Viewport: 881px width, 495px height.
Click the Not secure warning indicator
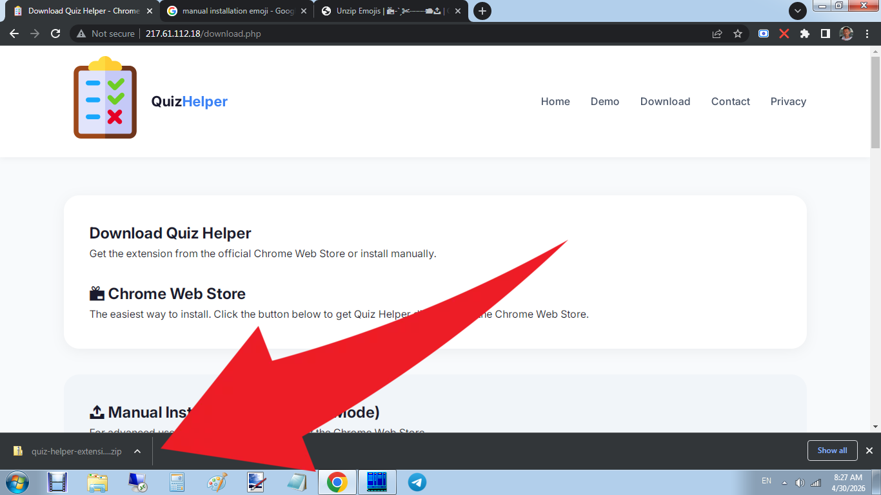click(106, 34)
